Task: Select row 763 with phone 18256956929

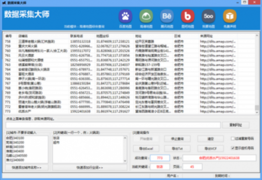Action: [x=130, y=65]
